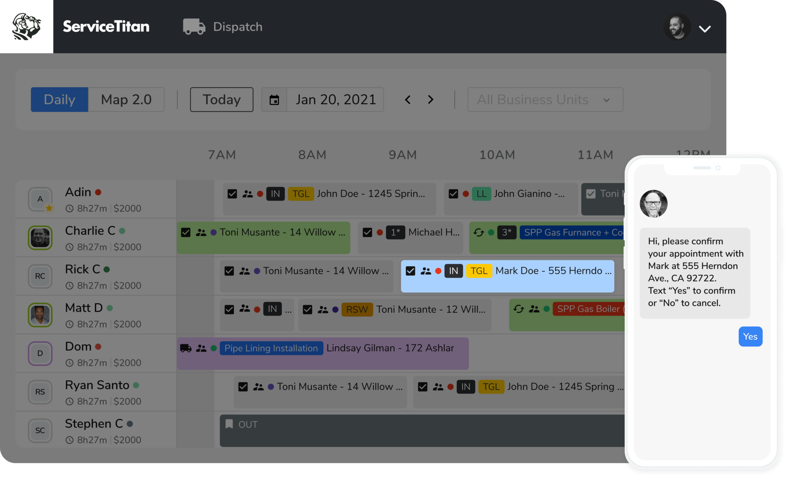
Task: Click the user avatar photo in the top bar
Action: [x=677, y=27]
